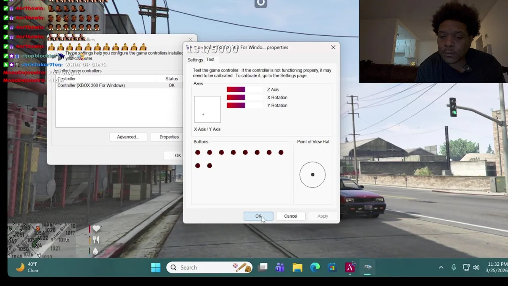Close the controller properties dialog
The image size is (508, 286).
coord(333,47)
